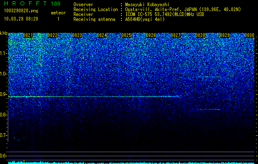Click the 0824 time marker

102,35
